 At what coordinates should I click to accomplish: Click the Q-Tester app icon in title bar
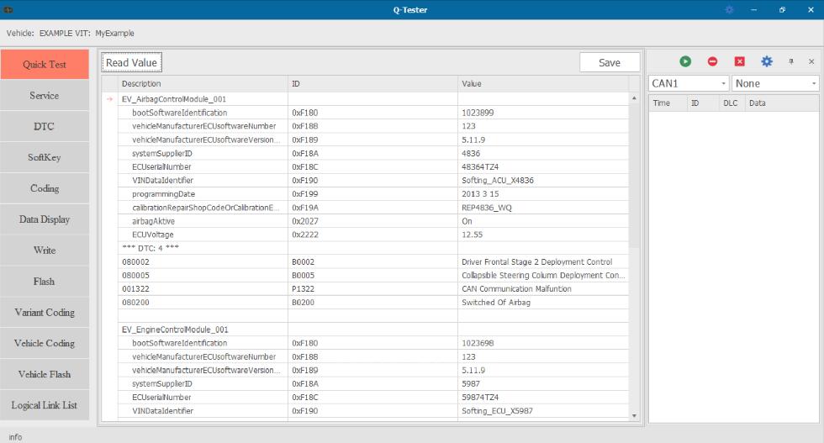(8, 9)
